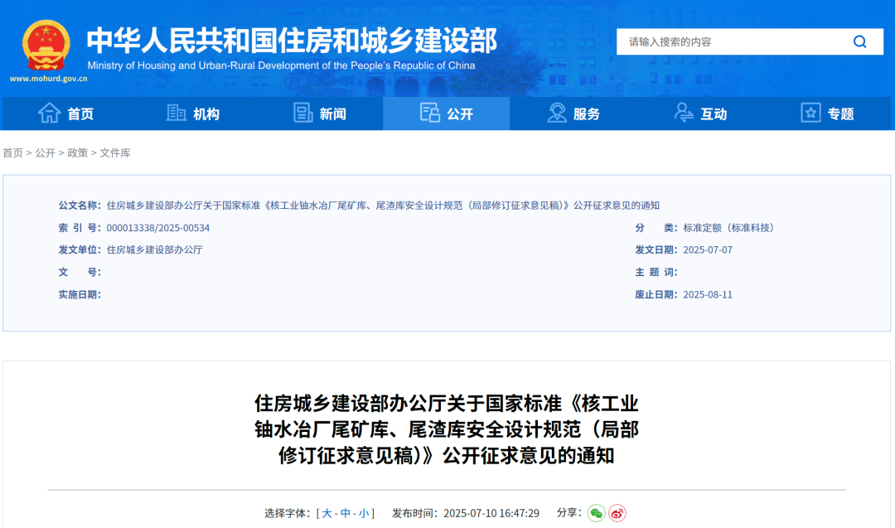Screen dimensions: 895x528
Task: Click the 分享 label
Action: (569, 512)
